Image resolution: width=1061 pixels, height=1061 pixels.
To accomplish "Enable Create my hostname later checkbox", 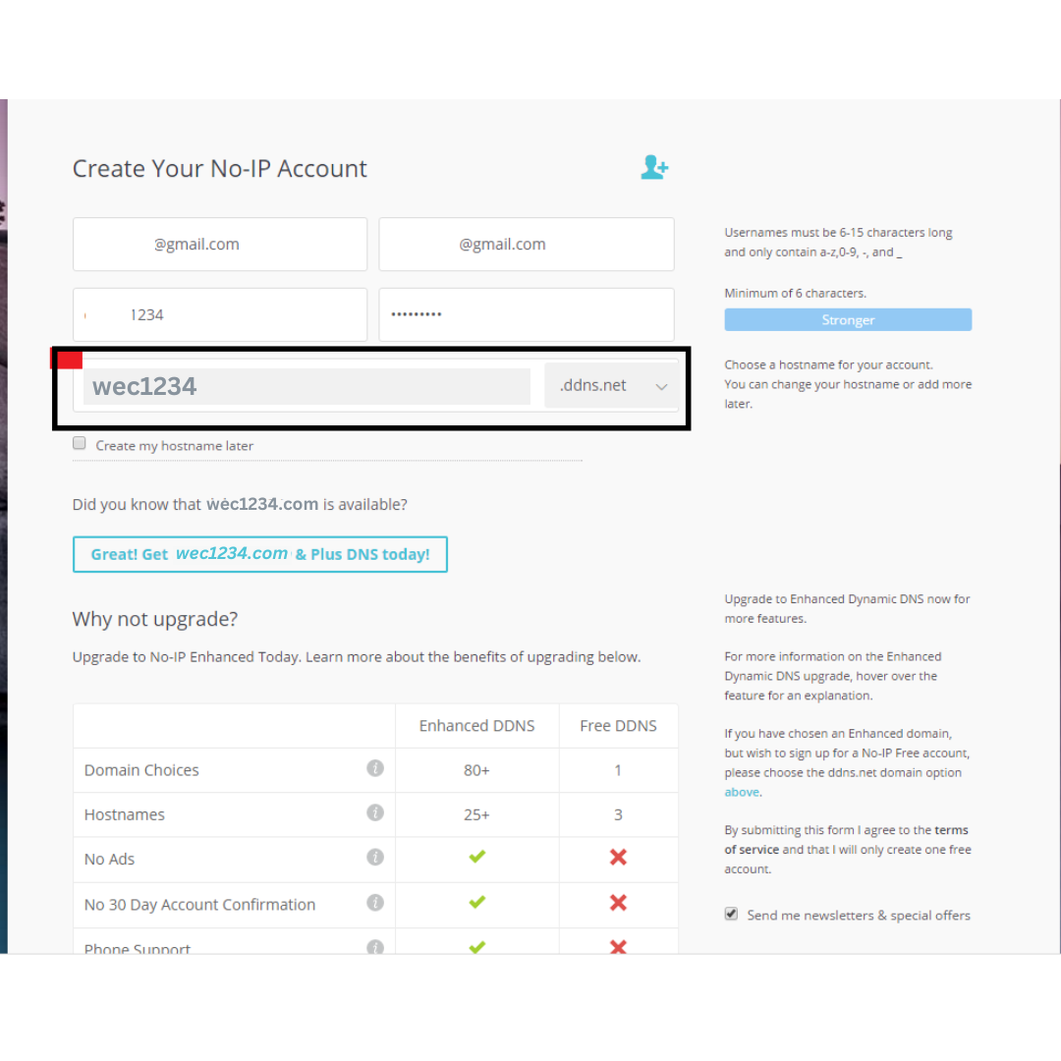I will coord(80,443).
